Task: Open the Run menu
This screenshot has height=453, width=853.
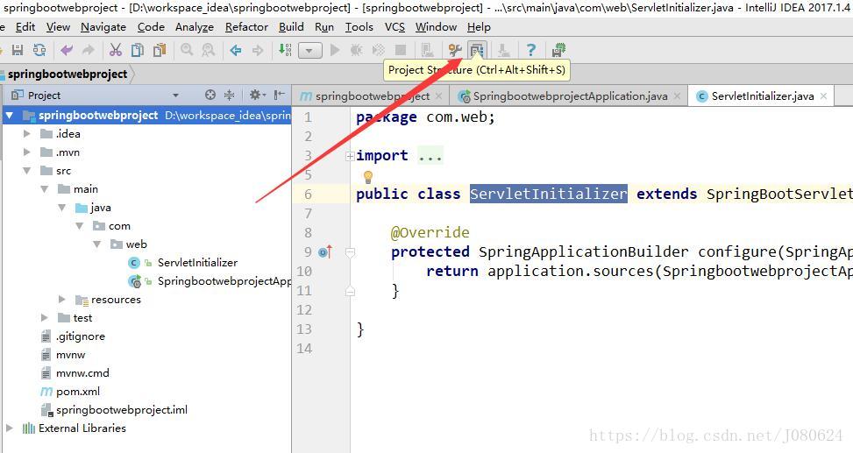Action: pyautogui.click(x=324, y=26)
